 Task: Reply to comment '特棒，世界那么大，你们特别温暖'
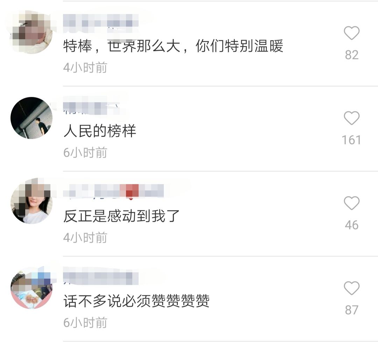173,46
